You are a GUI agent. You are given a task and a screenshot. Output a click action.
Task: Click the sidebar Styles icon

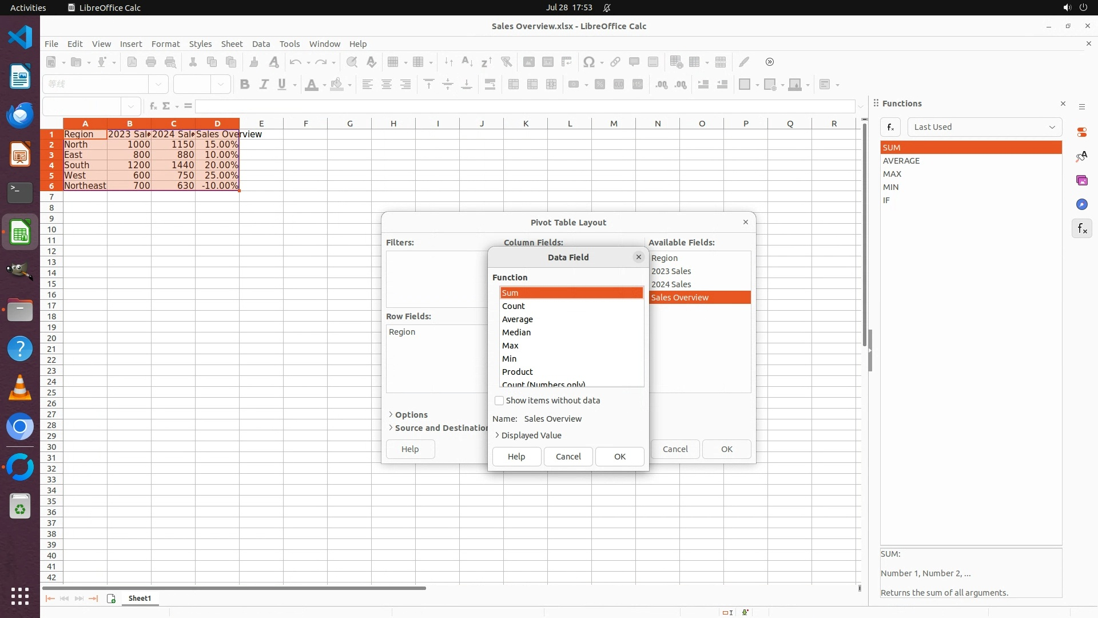(1081, 156)
